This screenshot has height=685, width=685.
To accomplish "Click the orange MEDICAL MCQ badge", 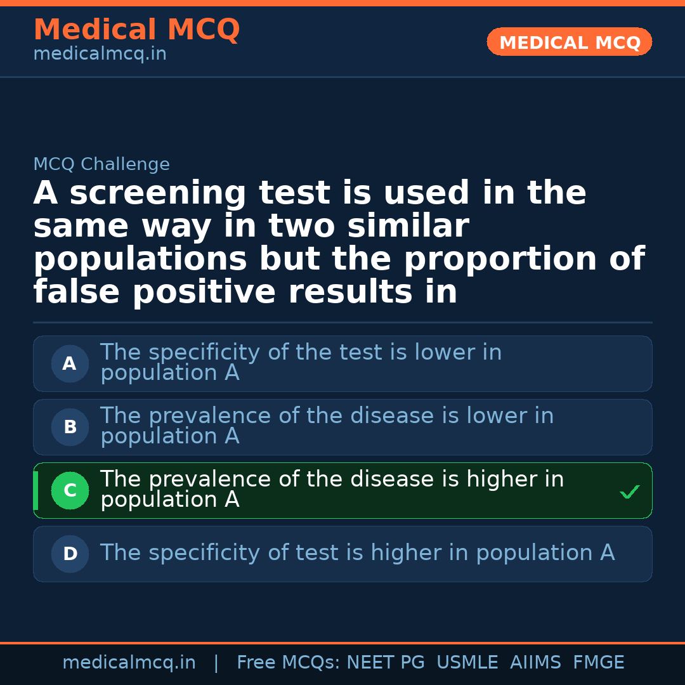I will (x=569, y=42).
